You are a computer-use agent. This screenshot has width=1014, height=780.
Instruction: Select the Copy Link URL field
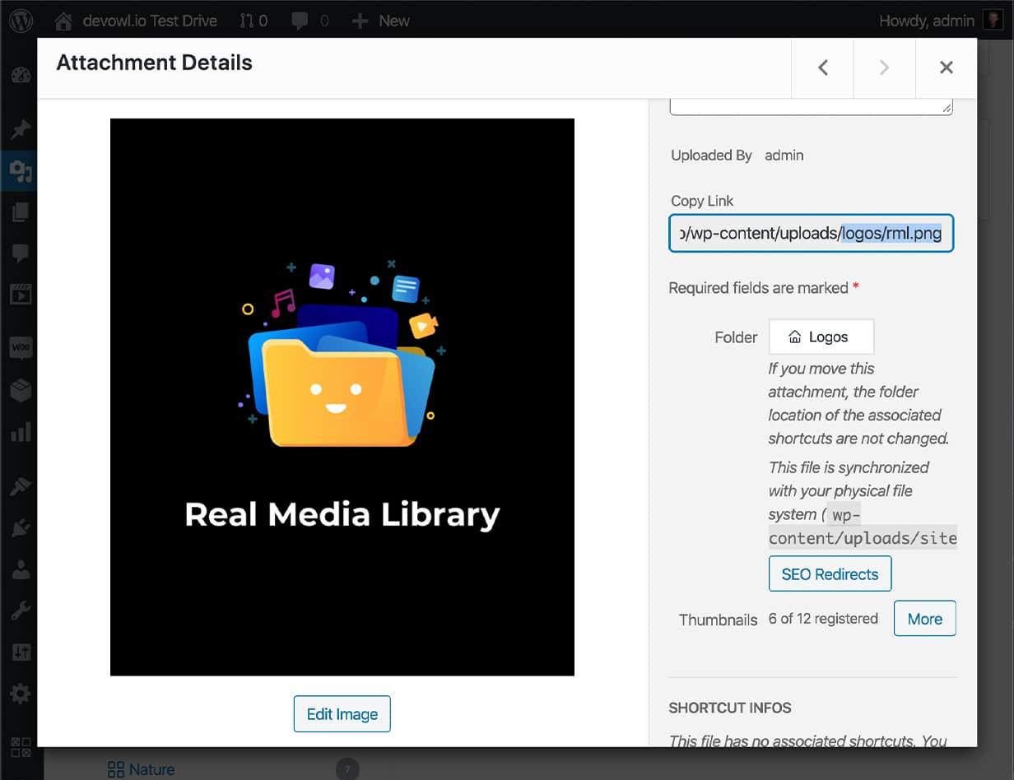coord(811,233)
